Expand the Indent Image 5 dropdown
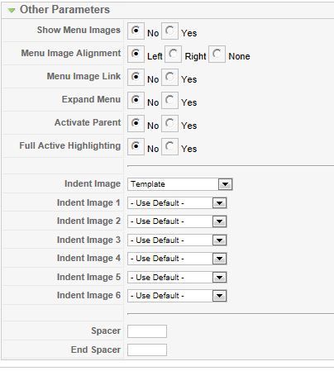The width and height of the screenshot is (334, 371). (x=177, y=278)
